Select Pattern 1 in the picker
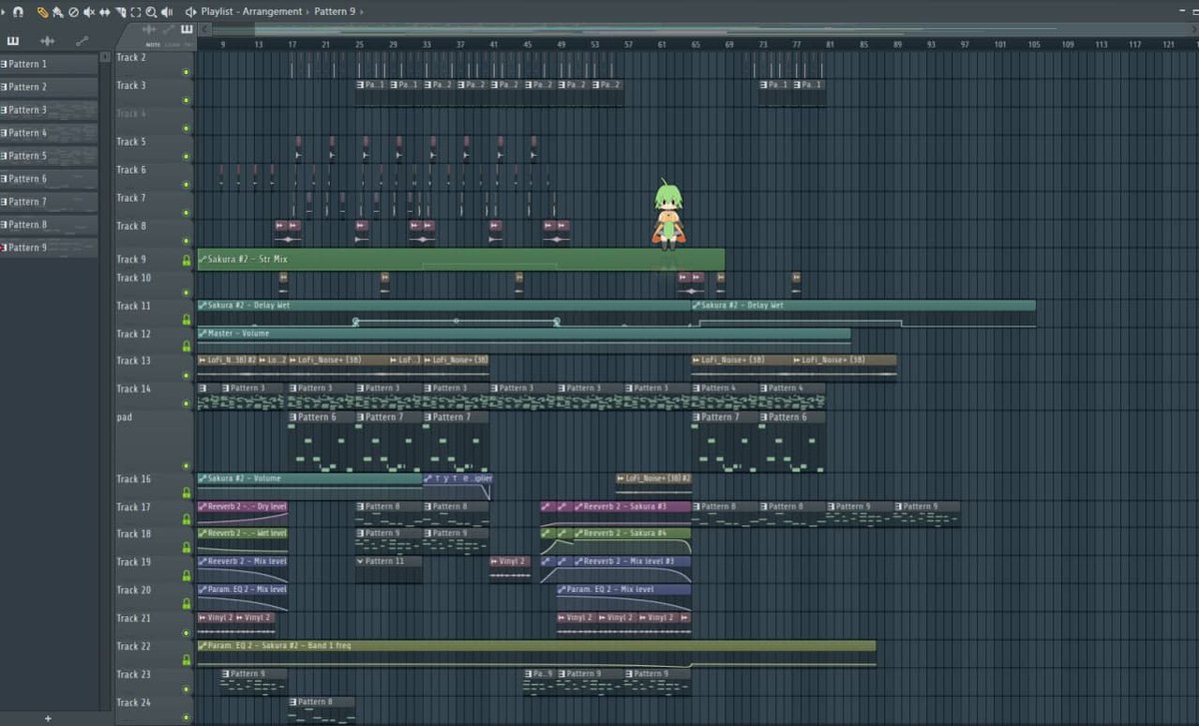 [x=49, y=64]
